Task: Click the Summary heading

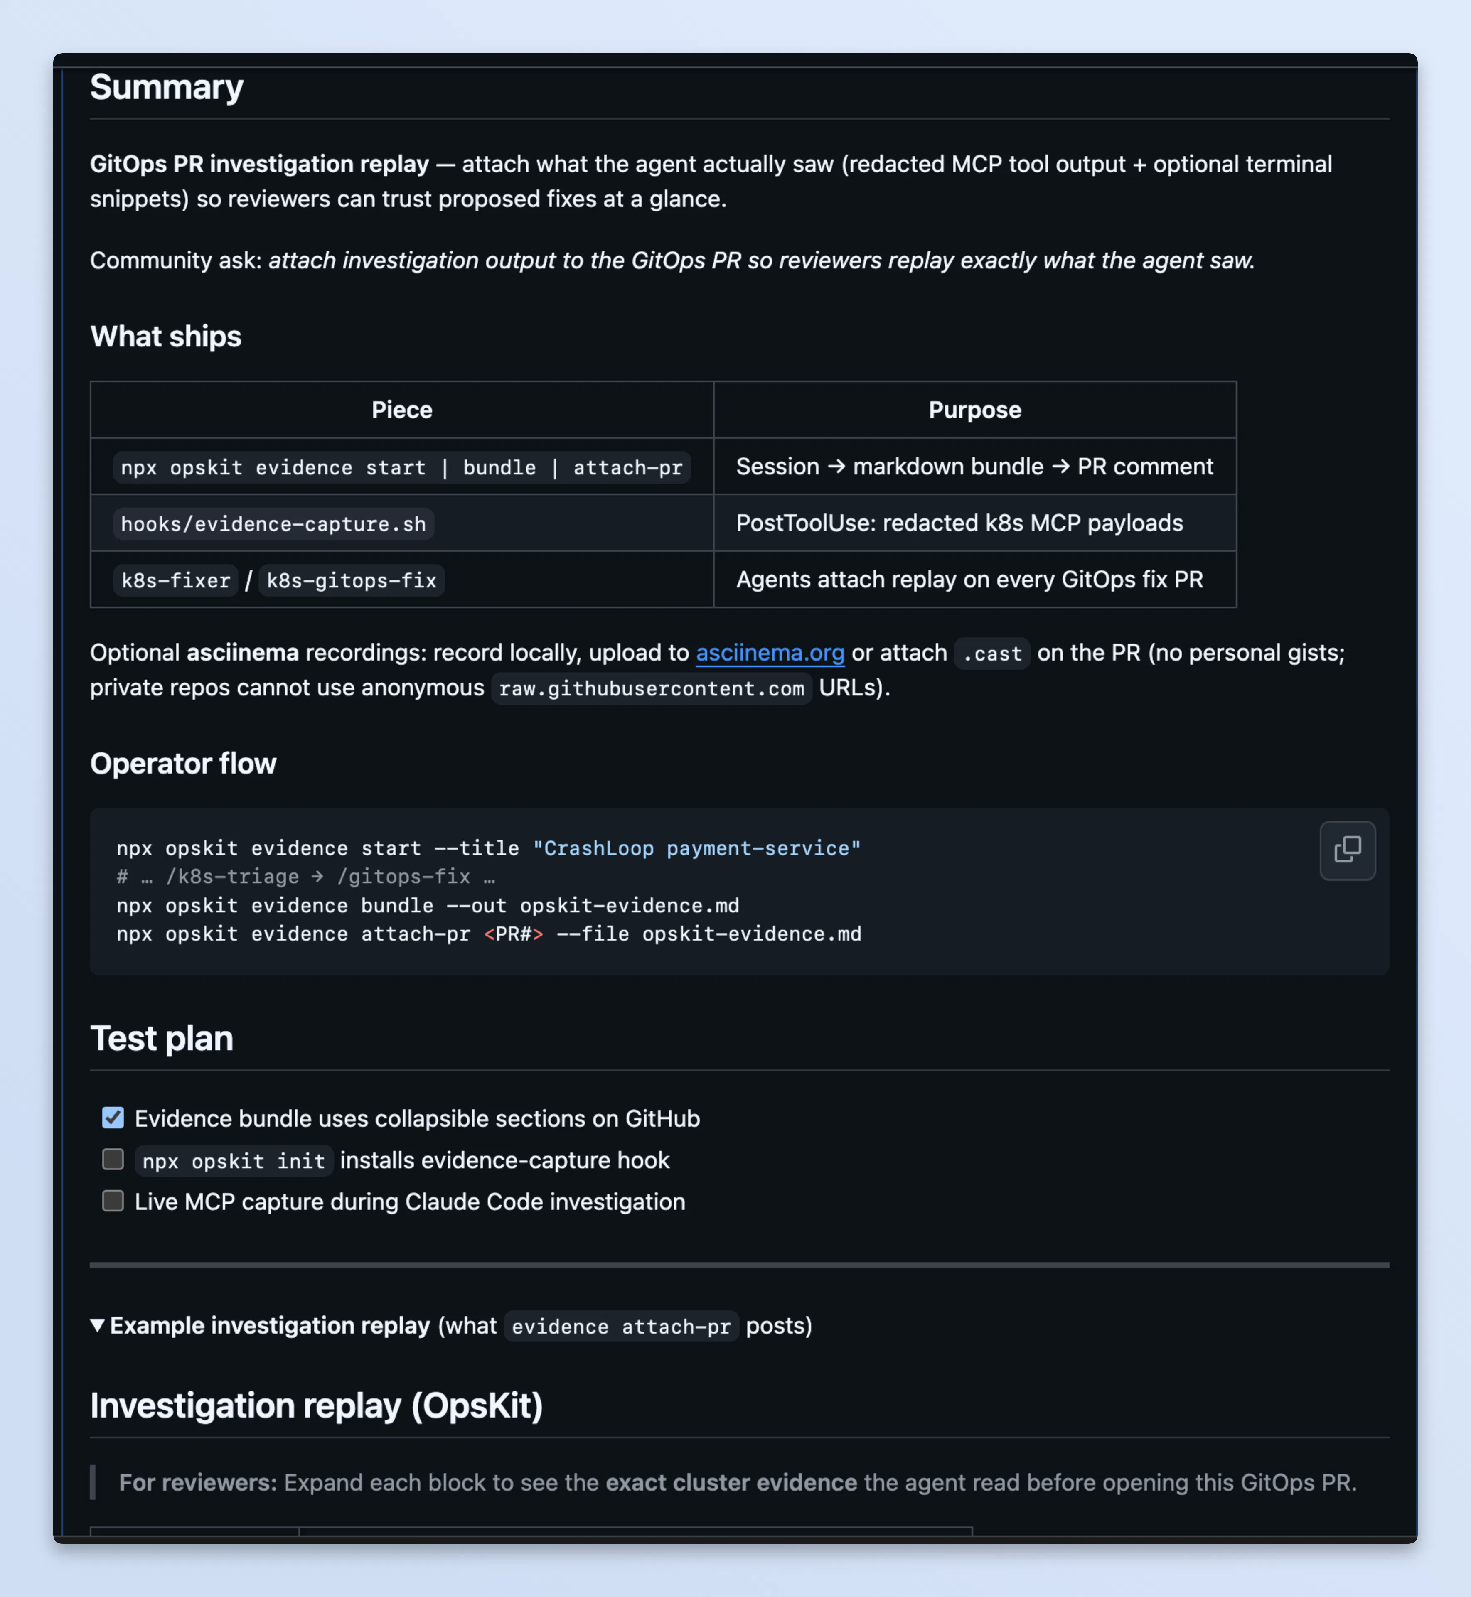Action: click(x=166, y=87)
